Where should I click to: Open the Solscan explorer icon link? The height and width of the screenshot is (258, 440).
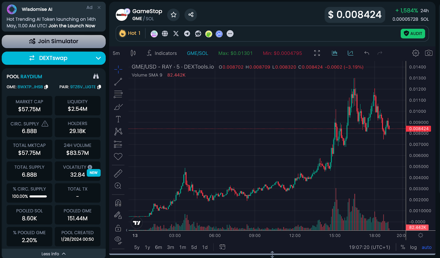click(x=154, y=34)
